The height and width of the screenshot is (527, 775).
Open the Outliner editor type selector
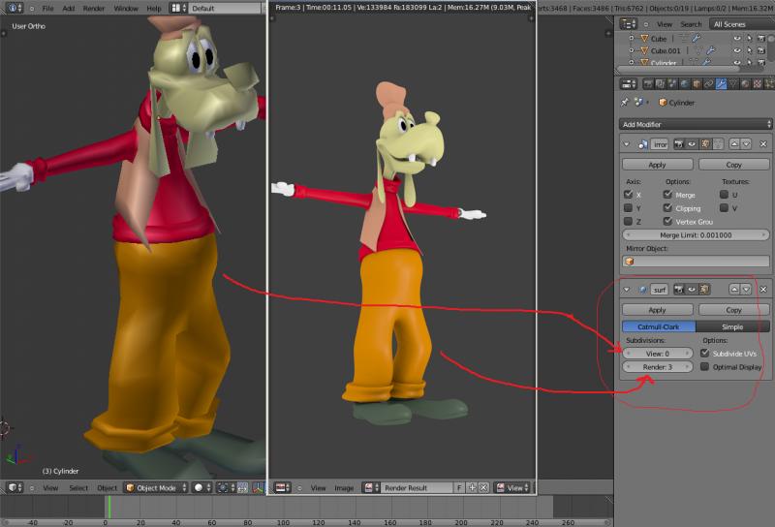point(629,24)
